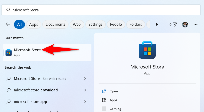Click magnifier icon beside microsoft store download

[9, 90]
